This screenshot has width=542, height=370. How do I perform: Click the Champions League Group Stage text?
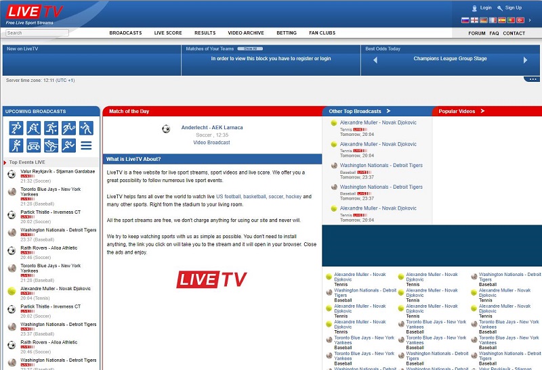click(450, 58)
